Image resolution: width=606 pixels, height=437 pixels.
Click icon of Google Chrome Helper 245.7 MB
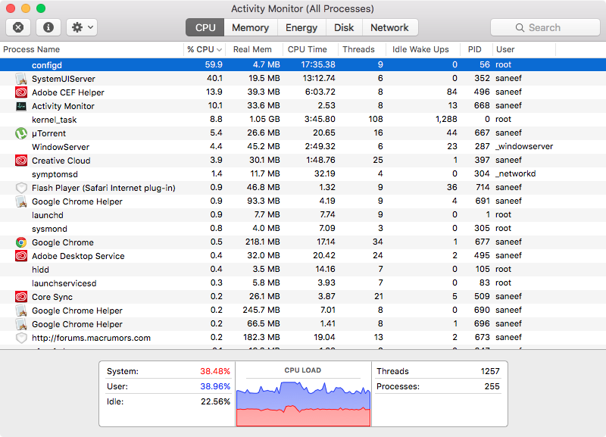(21, 311)
